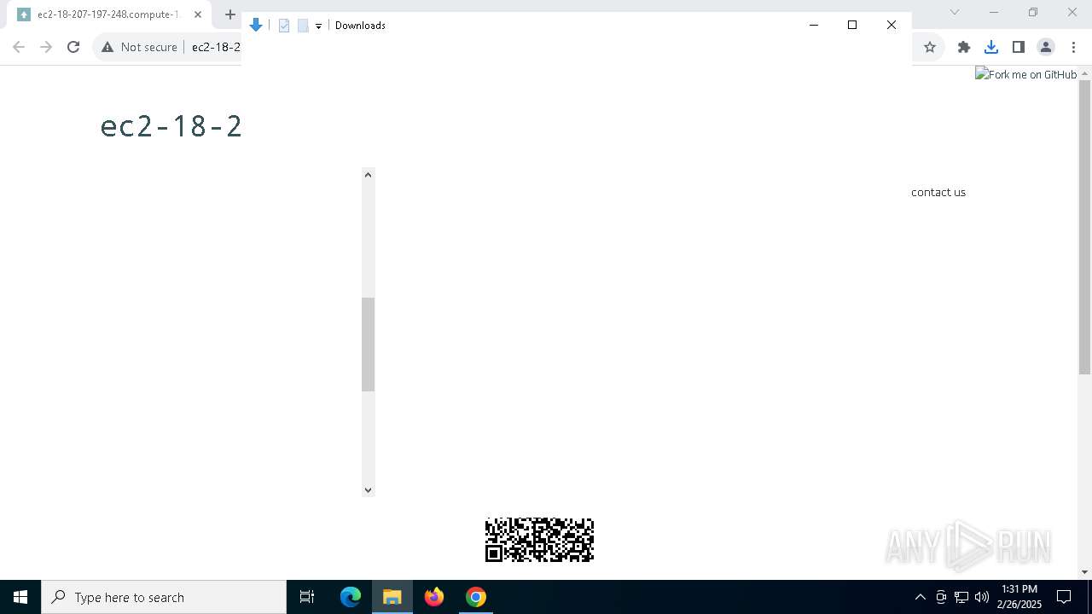The width and height of the screenshot is (1092, 614).
Task: Click the Type here to search box
Action: click(164, 597)
